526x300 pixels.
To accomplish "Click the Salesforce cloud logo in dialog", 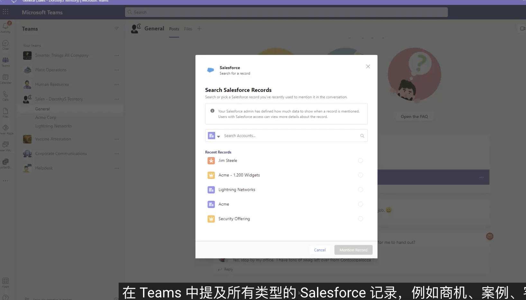I will coord(211,70).
